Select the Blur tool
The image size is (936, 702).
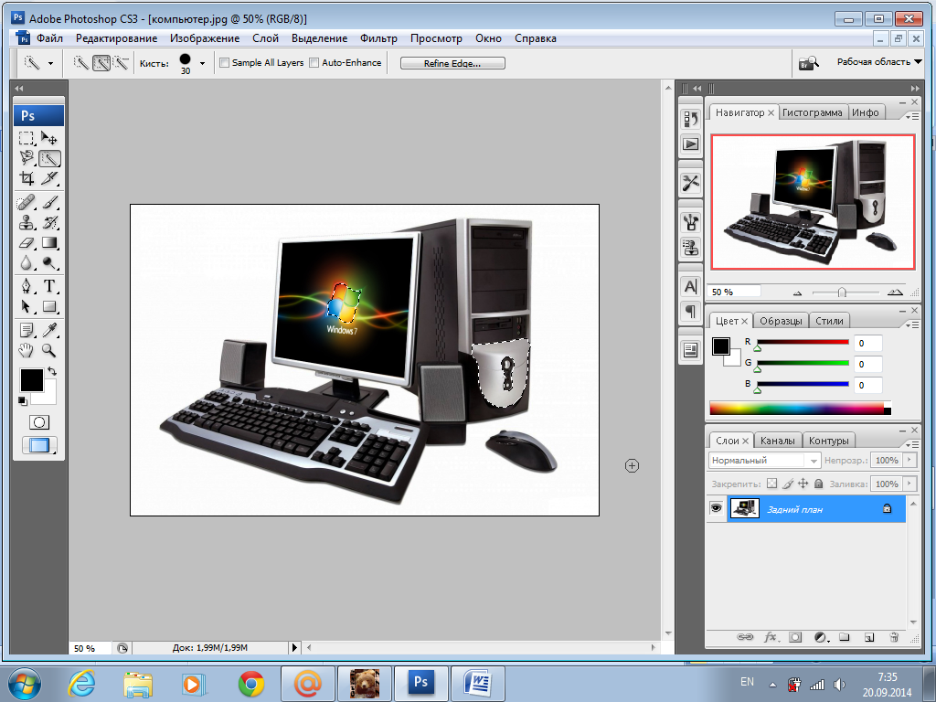[x=27, y=262]
